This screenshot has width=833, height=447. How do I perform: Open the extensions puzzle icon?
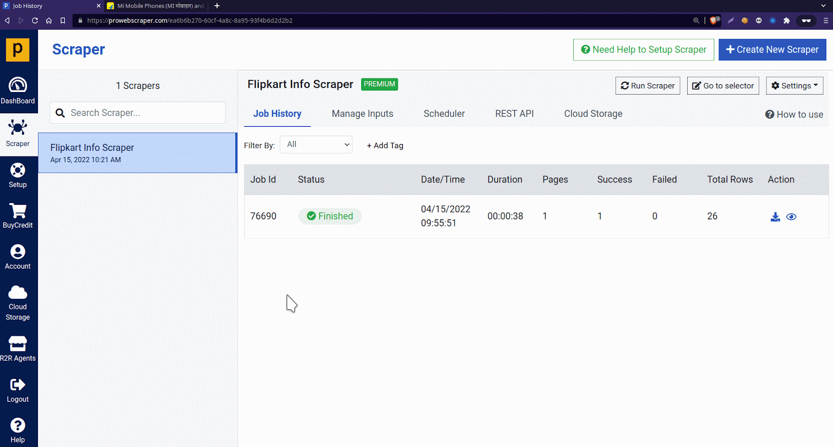[x=787, y=20]
